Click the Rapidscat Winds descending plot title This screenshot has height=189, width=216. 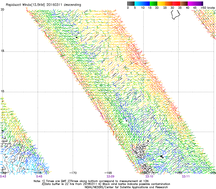click(43, 5)
